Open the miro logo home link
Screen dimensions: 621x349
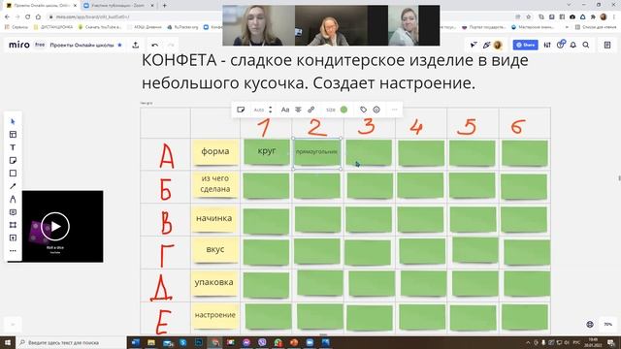[19, 45]
